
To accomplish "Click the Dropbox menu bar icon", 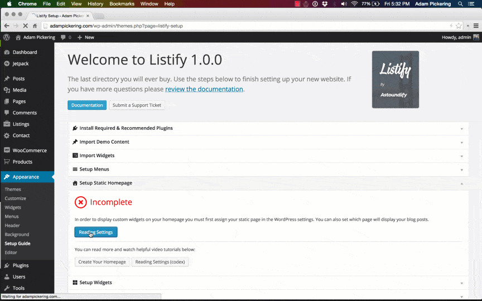I will click(325, 4).
